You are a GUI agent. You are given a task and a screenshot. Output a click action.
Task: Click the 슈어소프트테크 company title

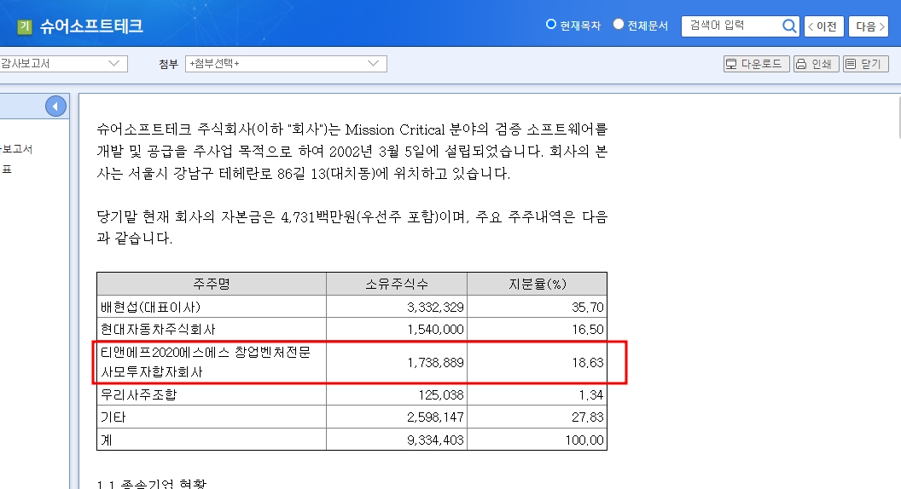point(91,26)
